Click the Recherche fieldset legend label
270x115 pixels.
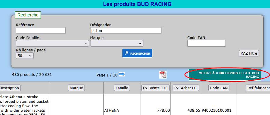28,15
